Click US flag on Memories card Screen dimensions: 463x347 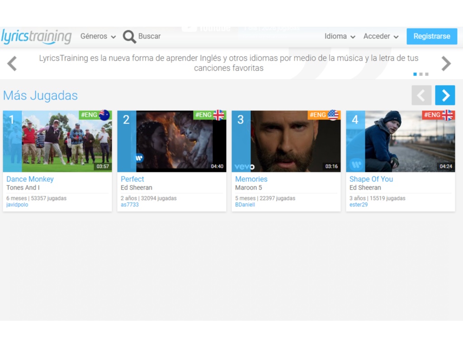click(333, 115)
